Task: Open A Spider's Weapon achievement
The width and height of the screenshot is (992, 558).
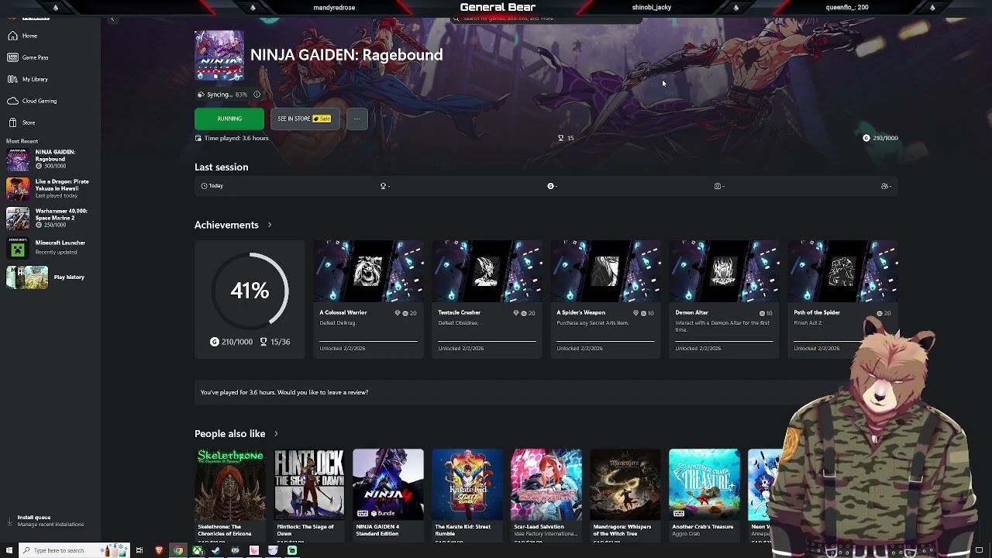Action: tap(606, 299)
